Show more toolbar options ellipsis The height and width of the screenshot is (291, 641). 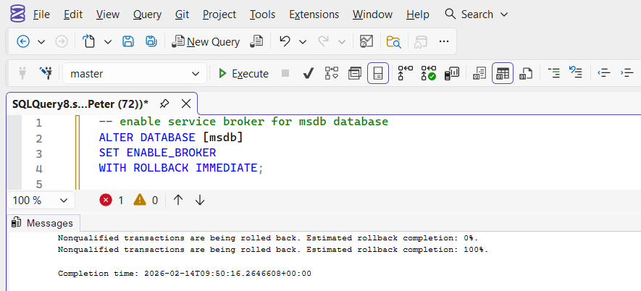pyautogui.click(x=444, y=41)
